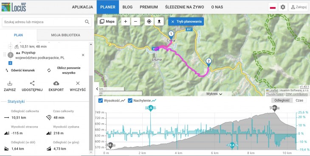Screen dimensions: 310x156
Task: Click the upload import icon on map
Action: (x=159, y=22)
